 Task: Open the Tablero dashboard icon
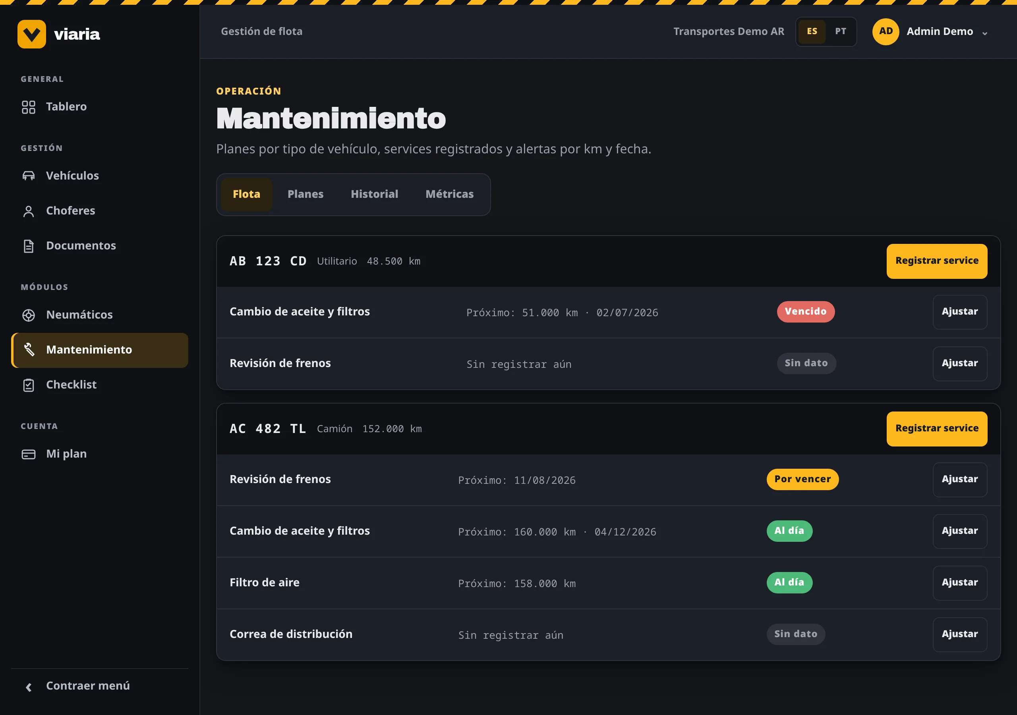click(x=28, y=107)
